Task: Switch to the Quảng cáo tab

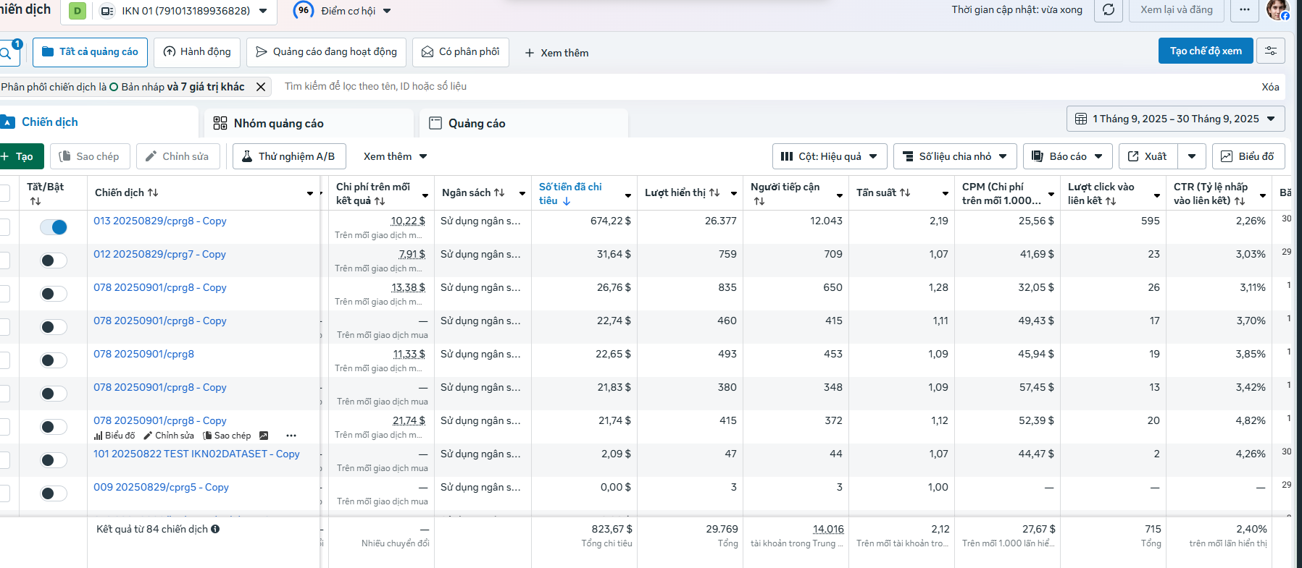Action: pyautogui.click(x=477, y=123)
